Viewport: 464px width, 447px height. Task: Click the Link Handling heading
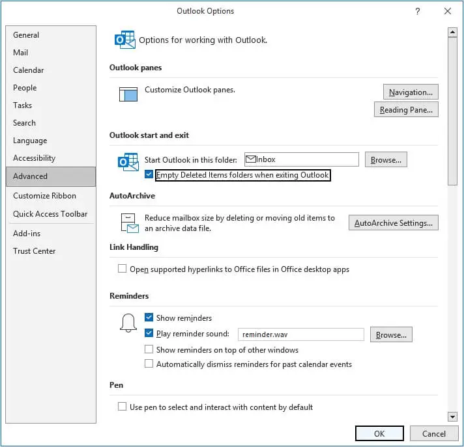point(134,247)
